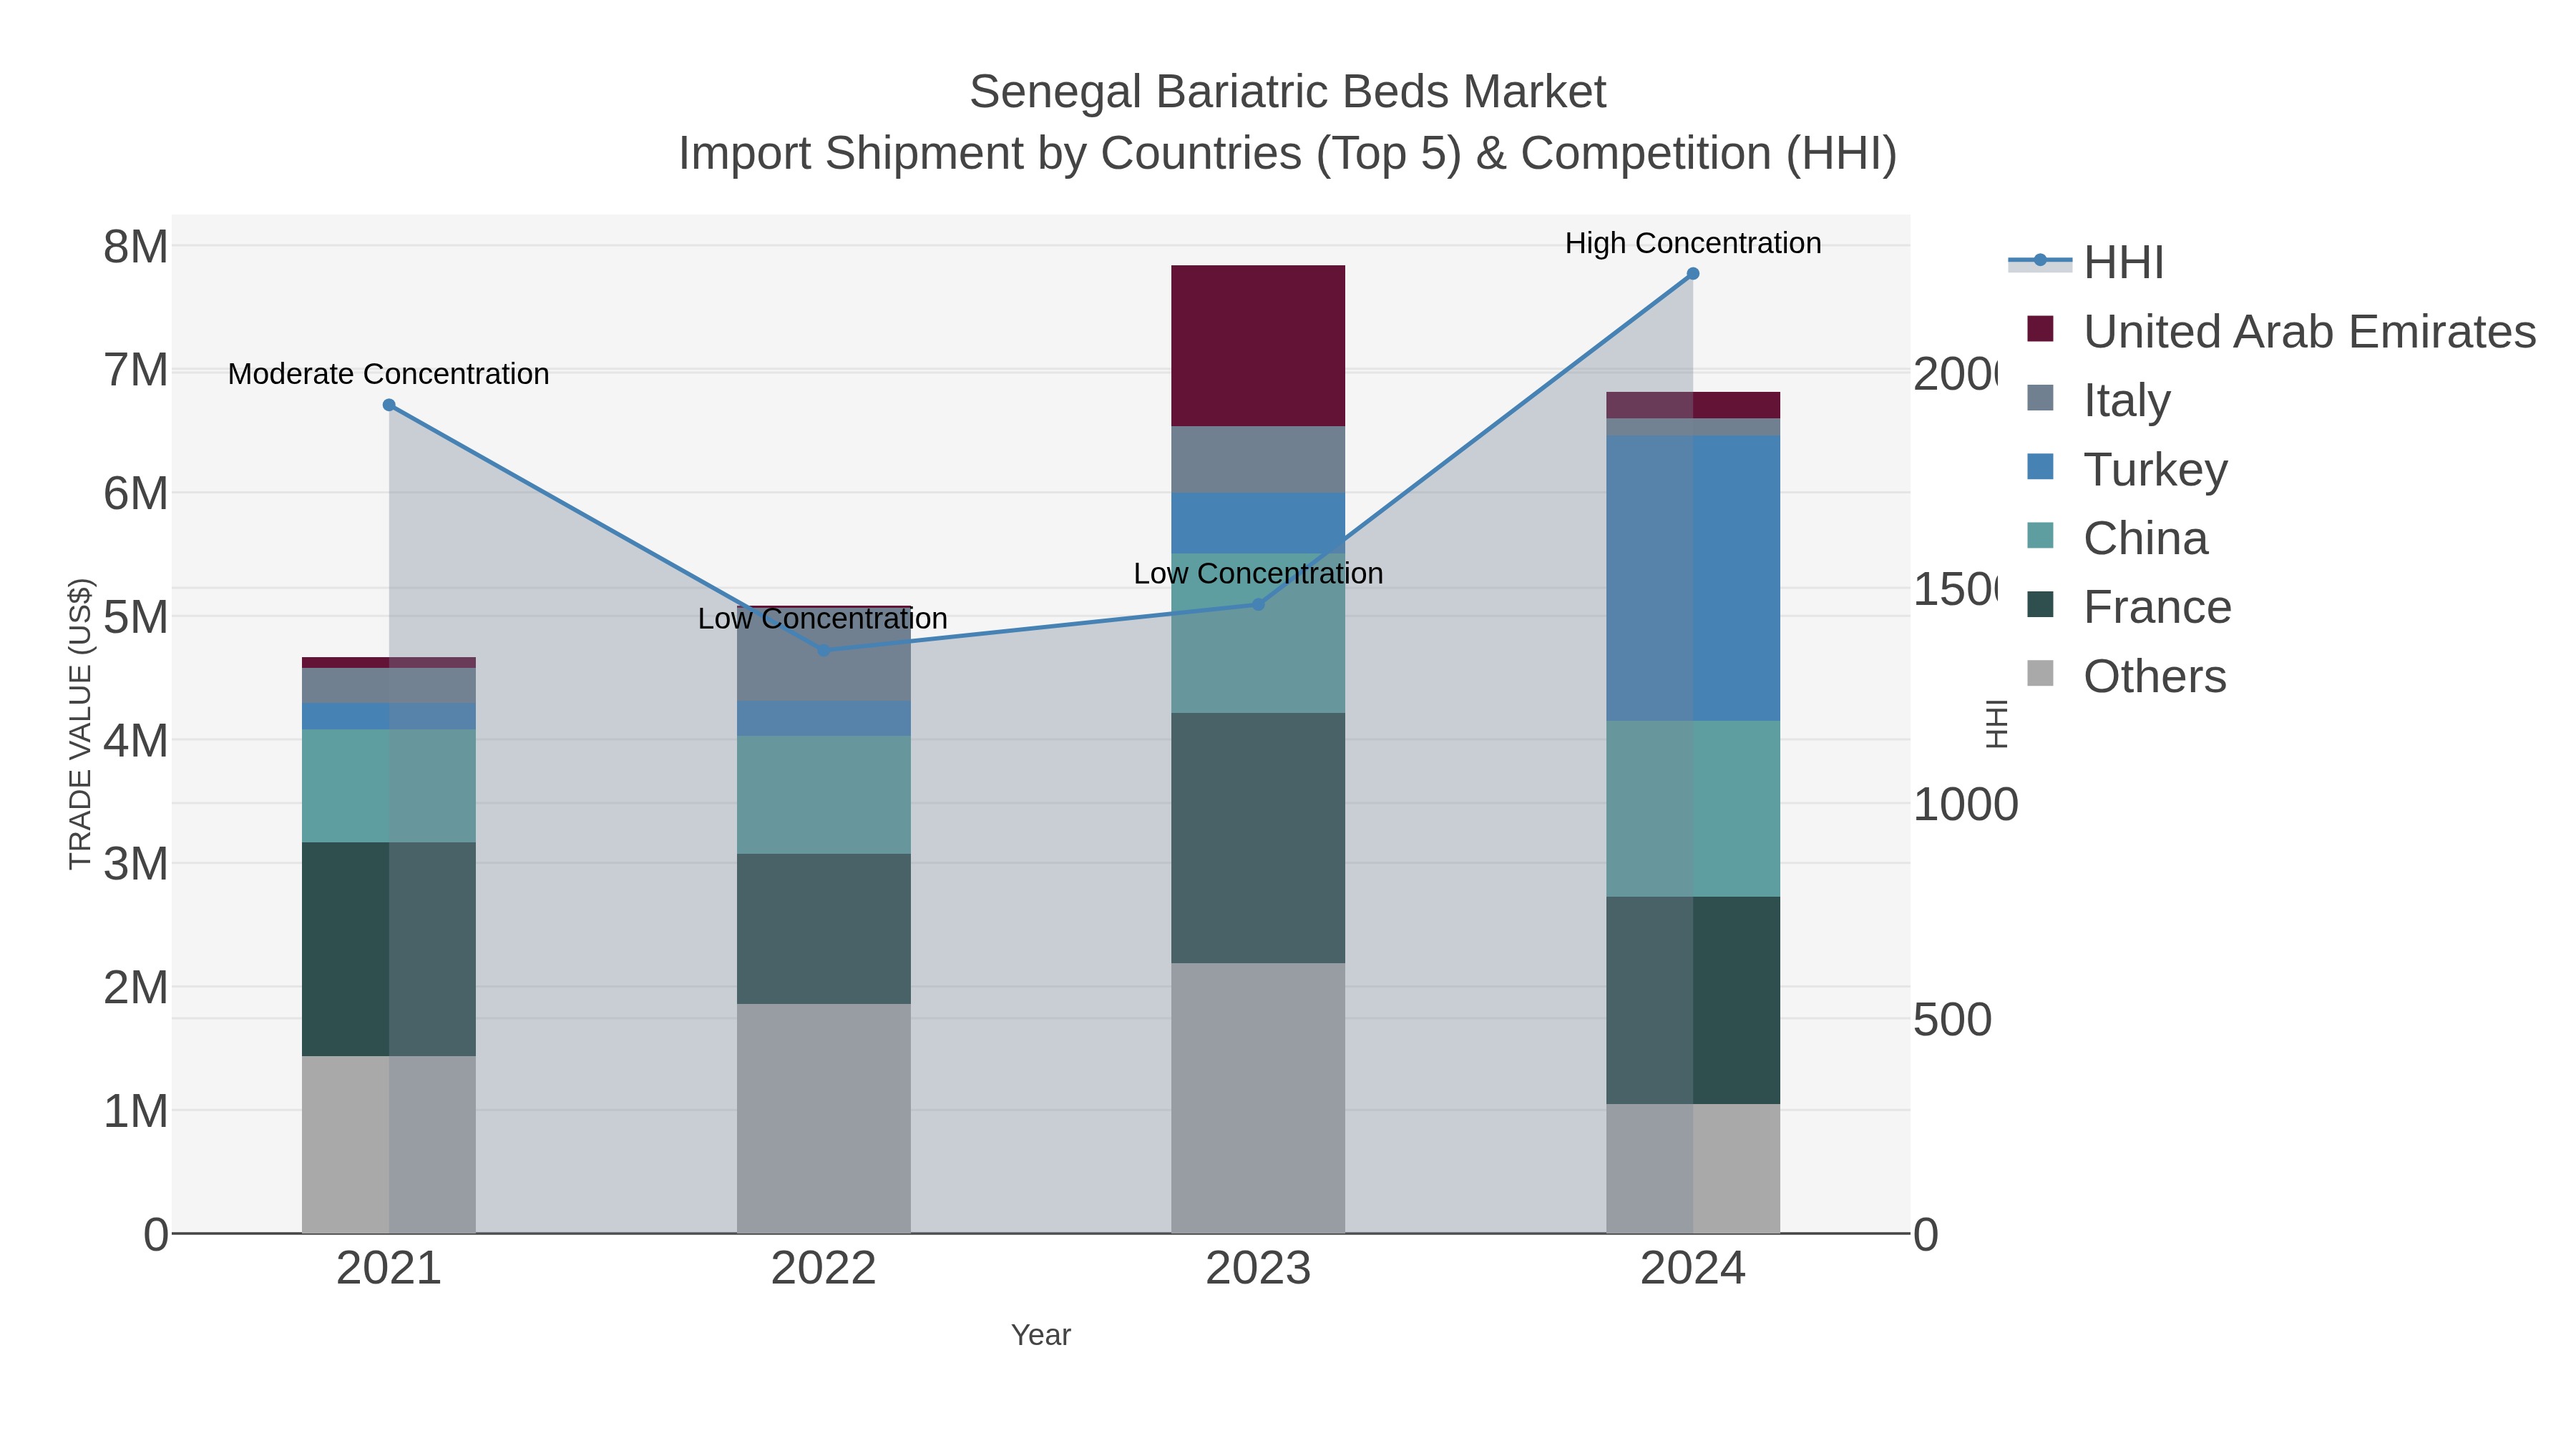Click the 2023 Turkey bar segment
2576x1448 pixels.
1258,523
